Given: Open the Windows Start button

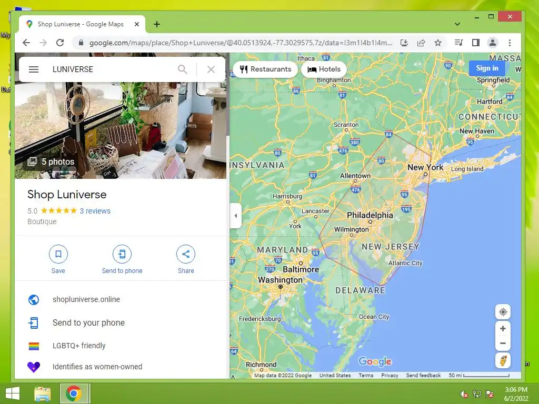Looking at the screenshot, I should 13,393.
